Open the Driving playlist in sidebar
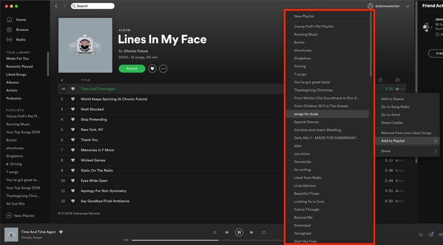The image size is (443, 245). pos(16,164)
